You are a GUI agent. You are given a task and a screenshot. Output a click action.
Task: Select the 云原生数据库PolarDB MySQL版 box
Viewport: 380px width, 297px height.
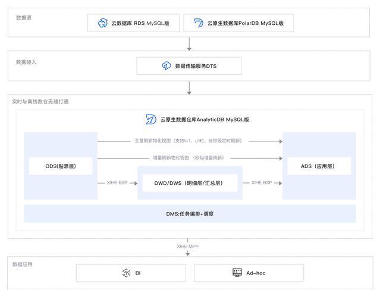pyautogui.click(x=238, y=23)
